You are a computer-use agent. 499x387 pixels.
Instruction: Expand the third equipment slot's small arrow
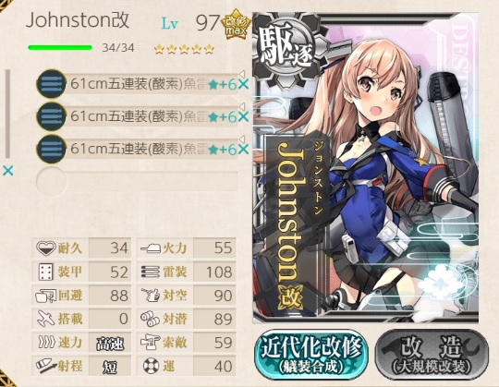click(x=241, y=139)
